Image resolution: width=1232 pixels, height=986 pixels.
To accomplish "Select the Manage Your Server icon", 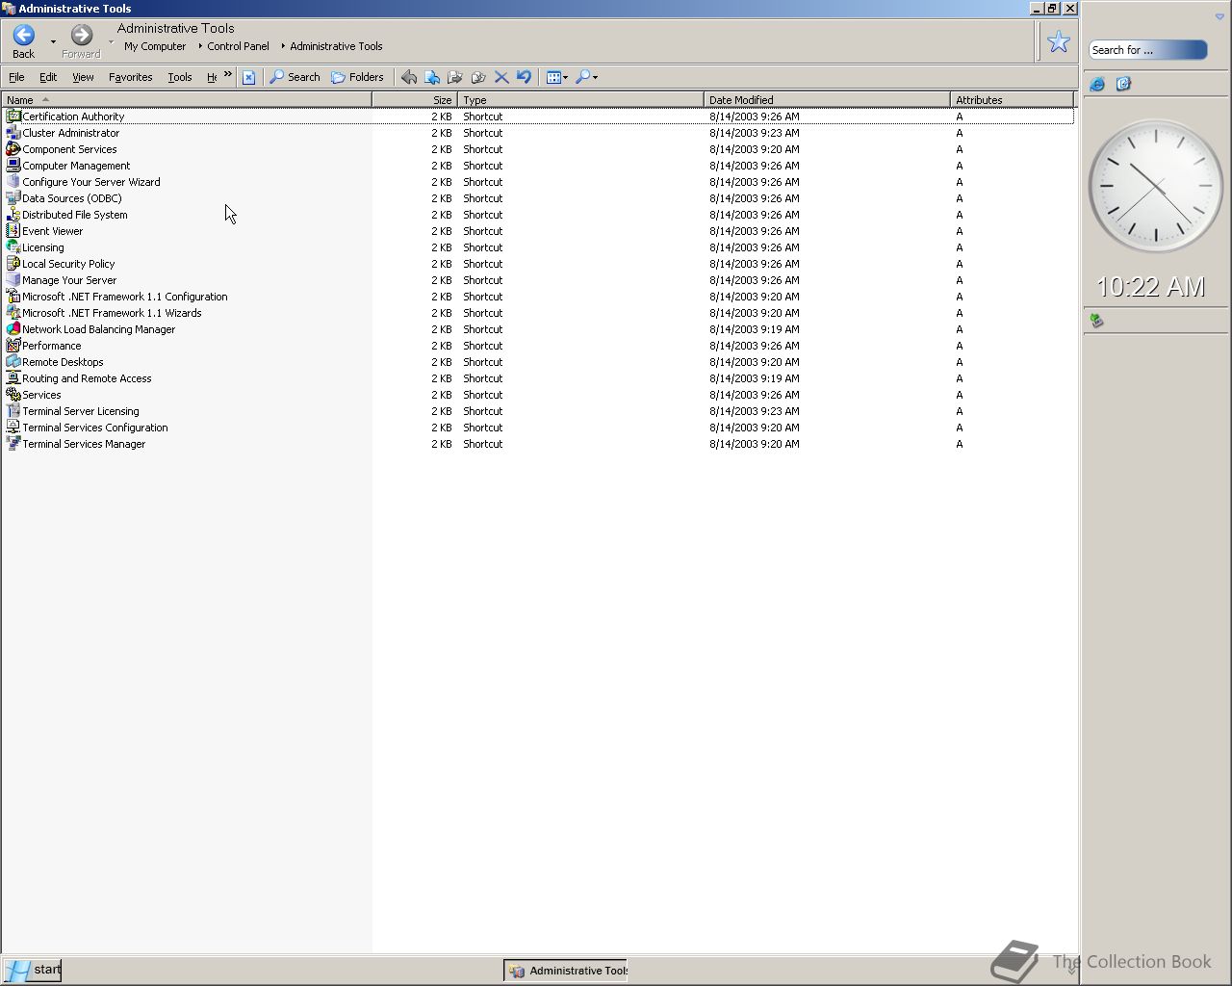I will click(13, 280).
